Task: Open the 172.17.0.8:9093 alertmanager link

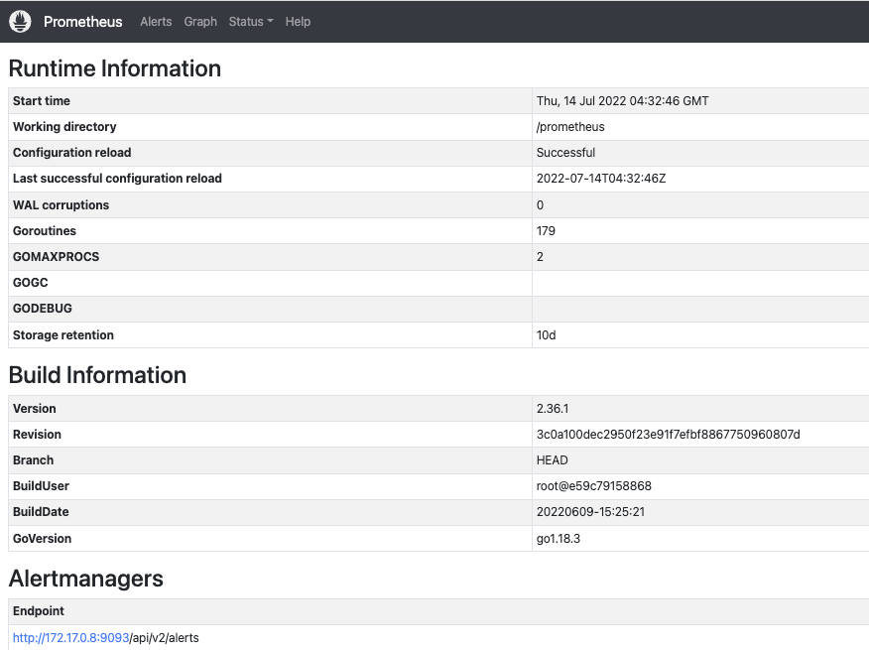Action: click(x=71, y=638)
